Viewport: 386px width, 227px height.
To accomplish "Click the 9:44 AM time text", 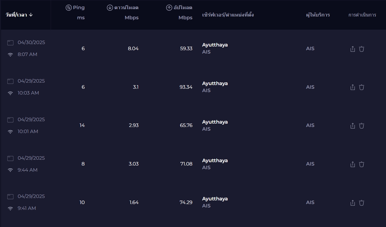I will click(27, 170).
